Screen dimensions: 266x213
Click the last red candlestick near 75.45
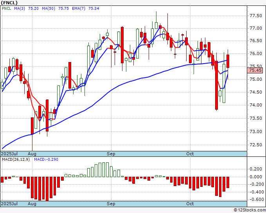pyautogui.click(x=228, y=61)
